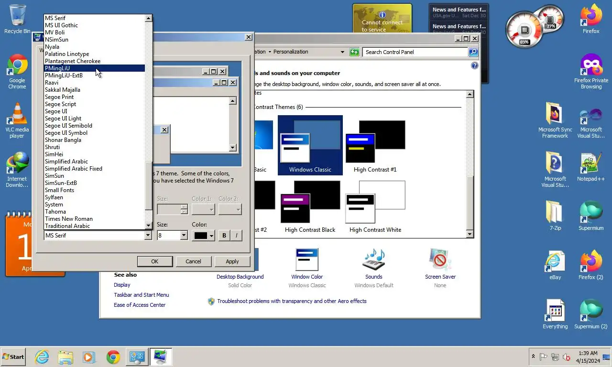
Task: Select SimSun-ExtB in the font list
Action: (x=95, y=183)
